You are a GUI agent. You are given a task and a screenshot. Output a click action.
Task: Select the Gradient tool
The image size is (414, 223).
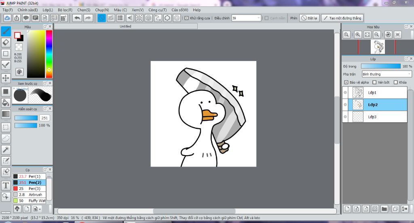point(6,114)
